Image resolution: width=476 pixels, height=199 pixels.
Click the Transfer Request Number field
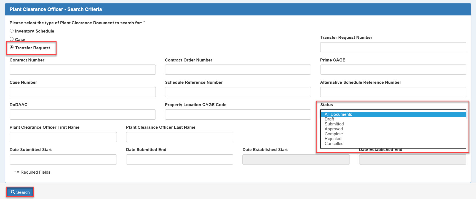pos(393,47)
